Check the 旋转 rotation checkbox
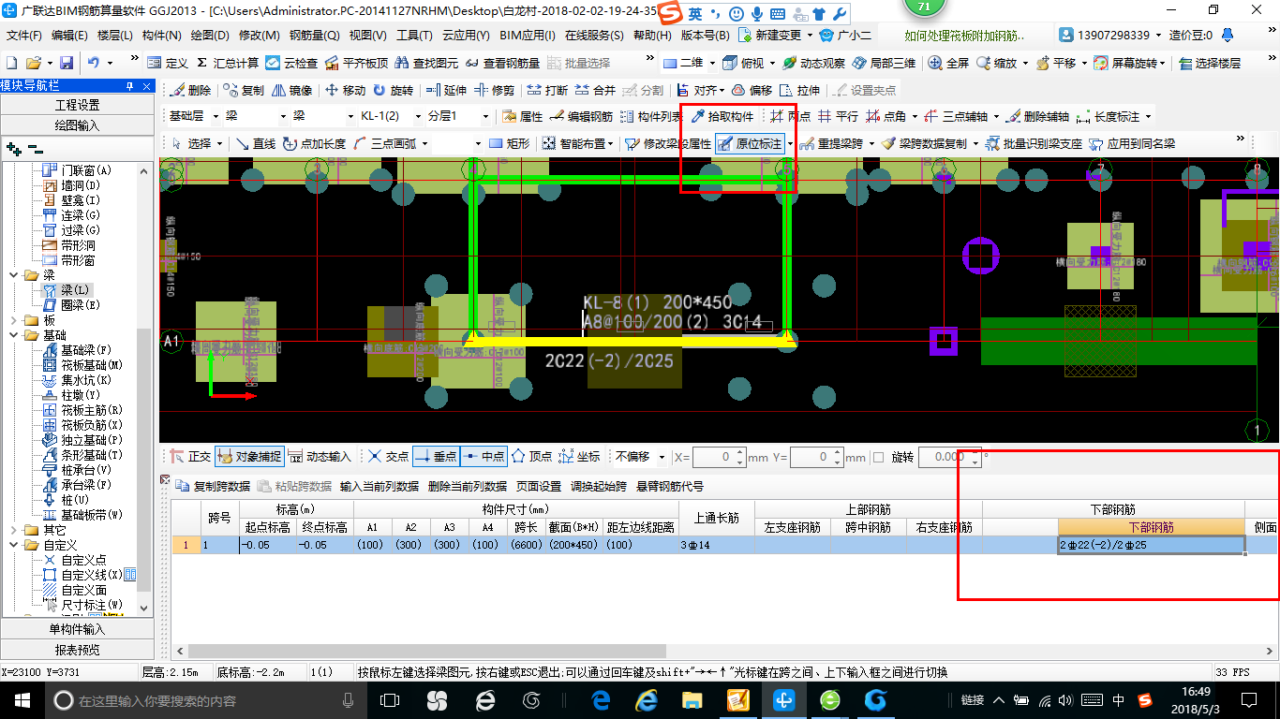Image resolution: width=1280 pixels, height=719 pixels. (x=878, y=457)
